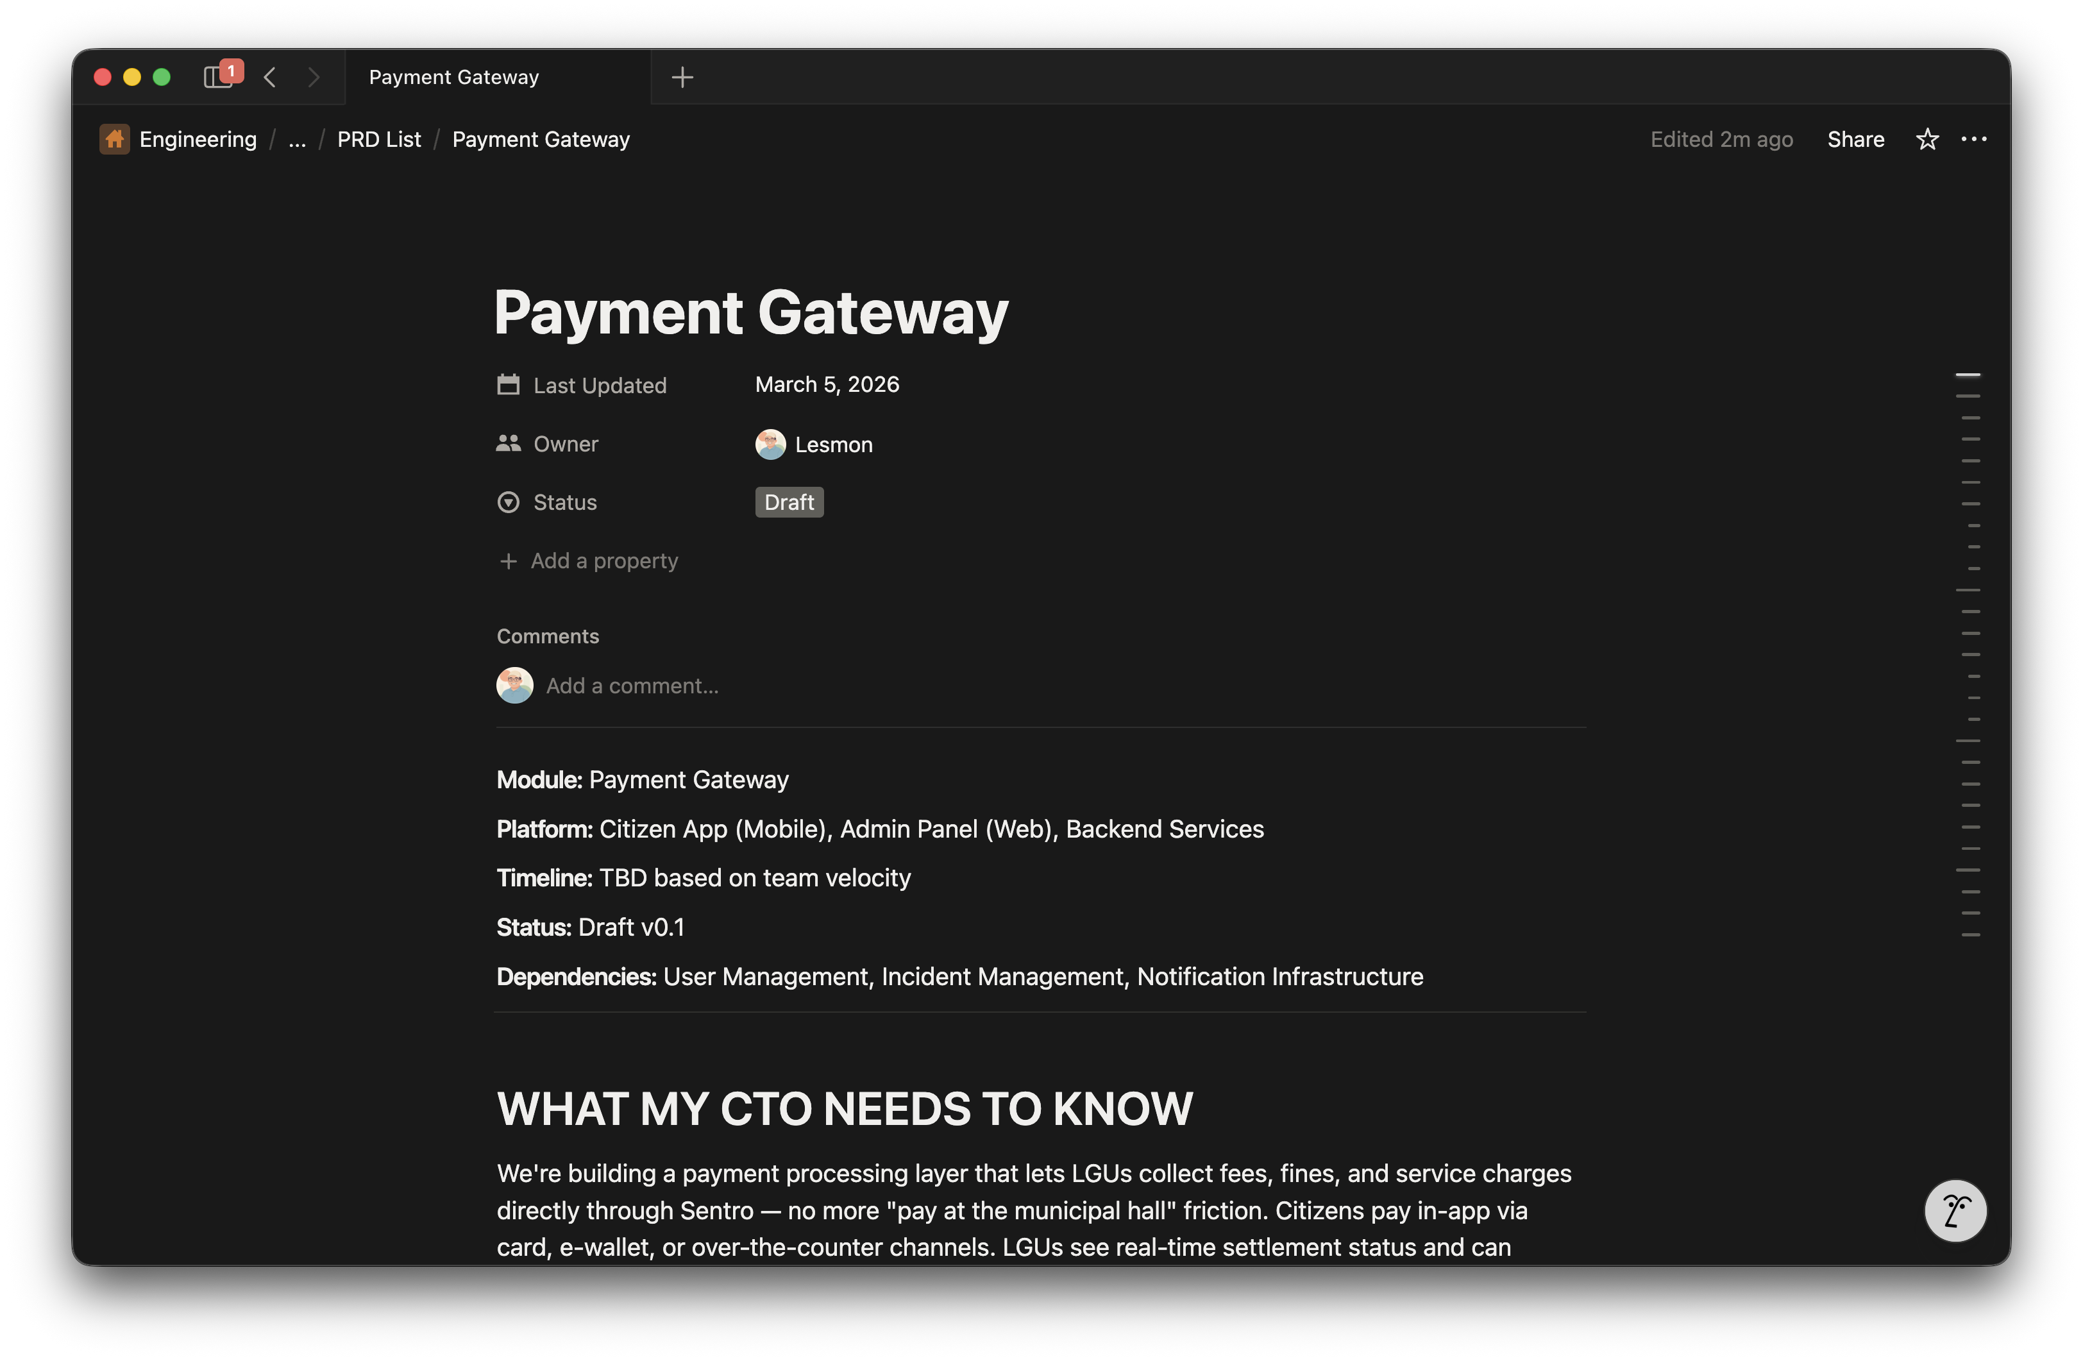Go back with the left arrow
Viewport: 2083px width, 1361px height.
[x=269, y=77]
